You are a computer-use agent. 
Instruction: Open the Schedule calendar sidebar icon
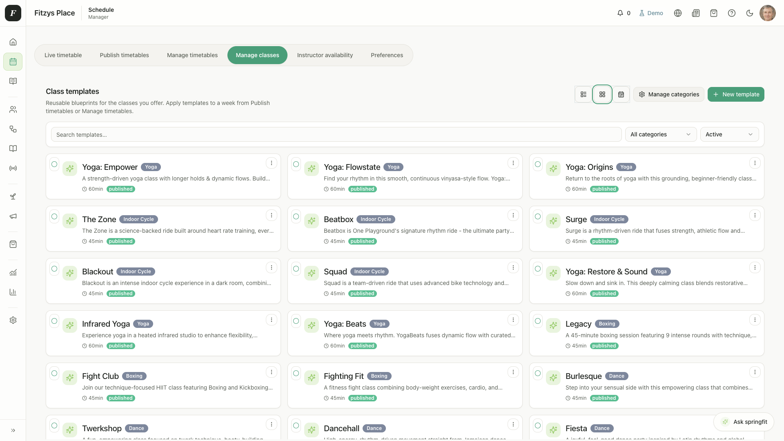pyautogui.click(x=13, y=62)
